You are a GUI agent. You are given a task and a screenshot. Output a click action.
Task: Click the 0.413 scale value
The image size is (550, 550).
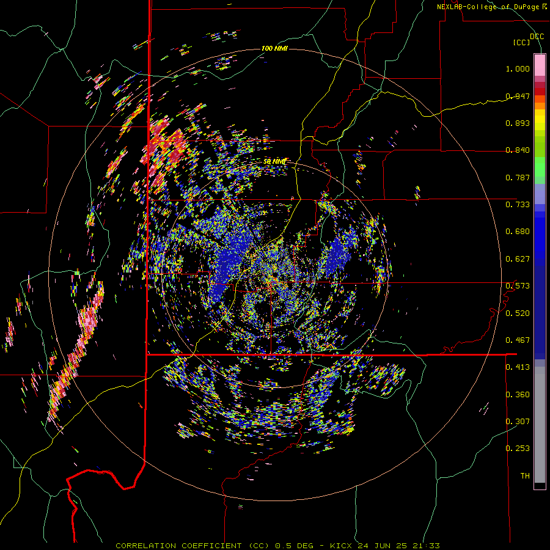(x=518, y=367)
